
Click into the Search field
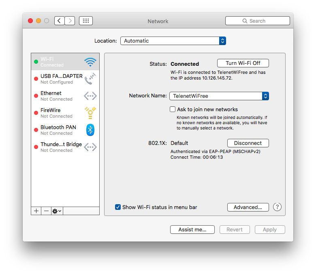pyautogui.click(x=258, y=21)
